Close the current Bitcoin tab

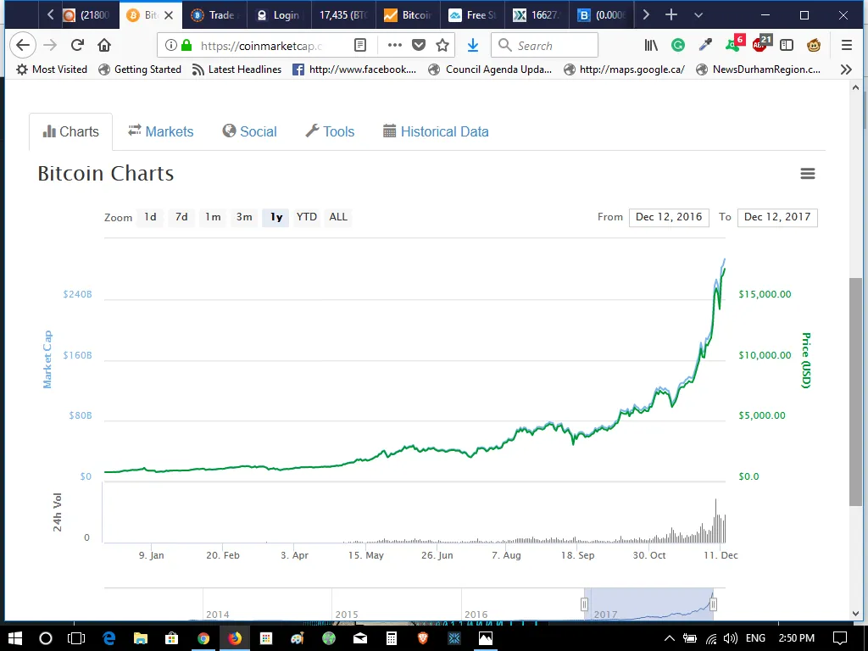pos(169,15)
